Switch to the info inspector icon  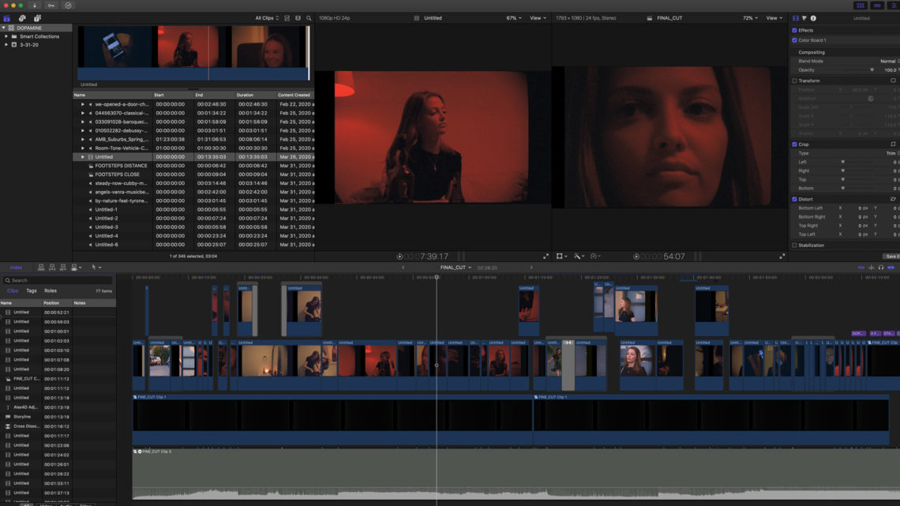(813, 18)
